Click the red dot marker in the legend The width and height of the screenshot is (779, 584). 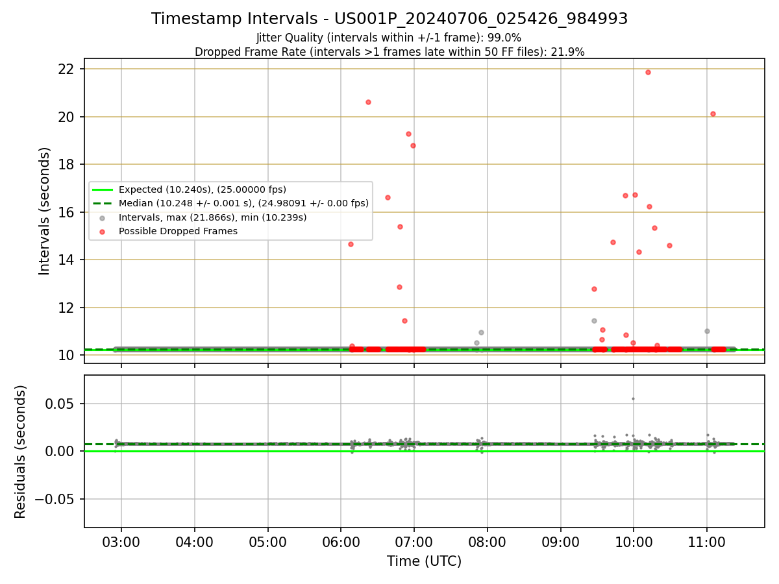coord(102,231)
